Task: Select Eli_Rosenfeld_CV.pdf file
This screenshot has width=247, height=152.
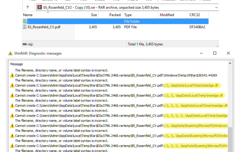Action: [44, 27]
